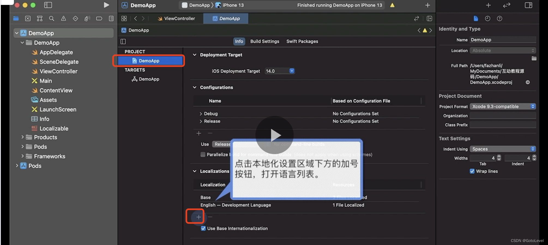Toggle Use Base Internationalization checkbox
The image size is (548, 245).
coord(203,228)
